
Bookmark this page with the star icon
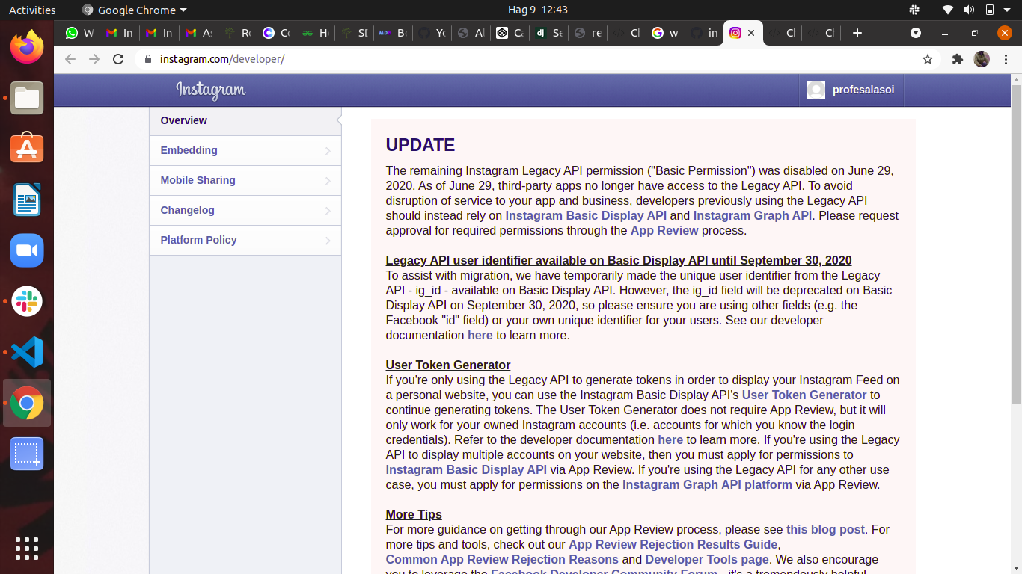(928, 59)
